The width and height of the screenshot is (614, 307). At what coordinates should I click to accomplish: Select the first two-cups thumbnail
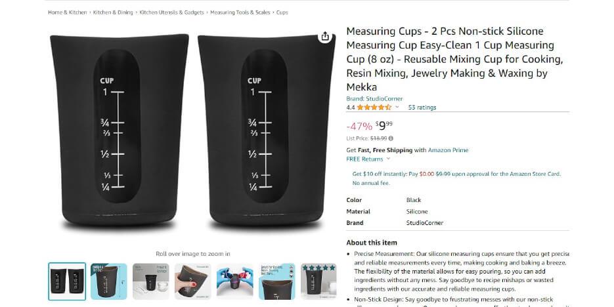[x=67, y=281]
